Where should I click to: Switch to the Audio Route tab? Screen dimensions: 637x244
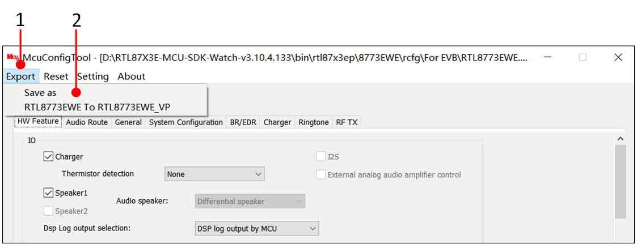[x=87, y=122]
